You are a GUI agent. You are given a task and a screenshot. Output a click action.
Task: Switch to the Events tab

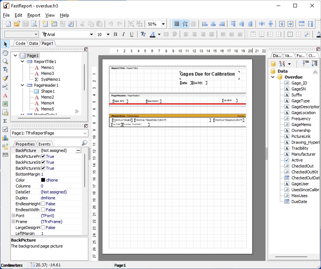coord(45,144)
